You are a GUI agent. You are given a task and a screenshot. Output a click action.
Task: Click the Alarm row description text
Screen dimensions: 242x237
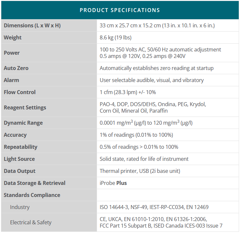click(x=151, y=80)
